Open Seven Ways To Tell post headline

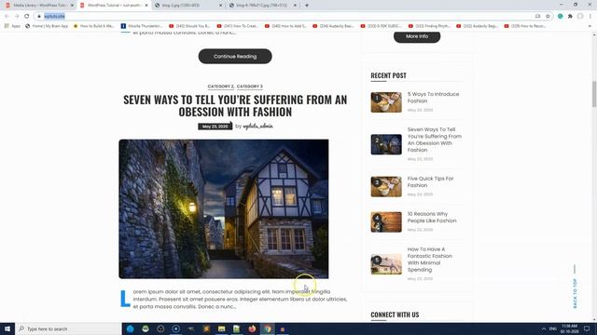pos(235,105)
